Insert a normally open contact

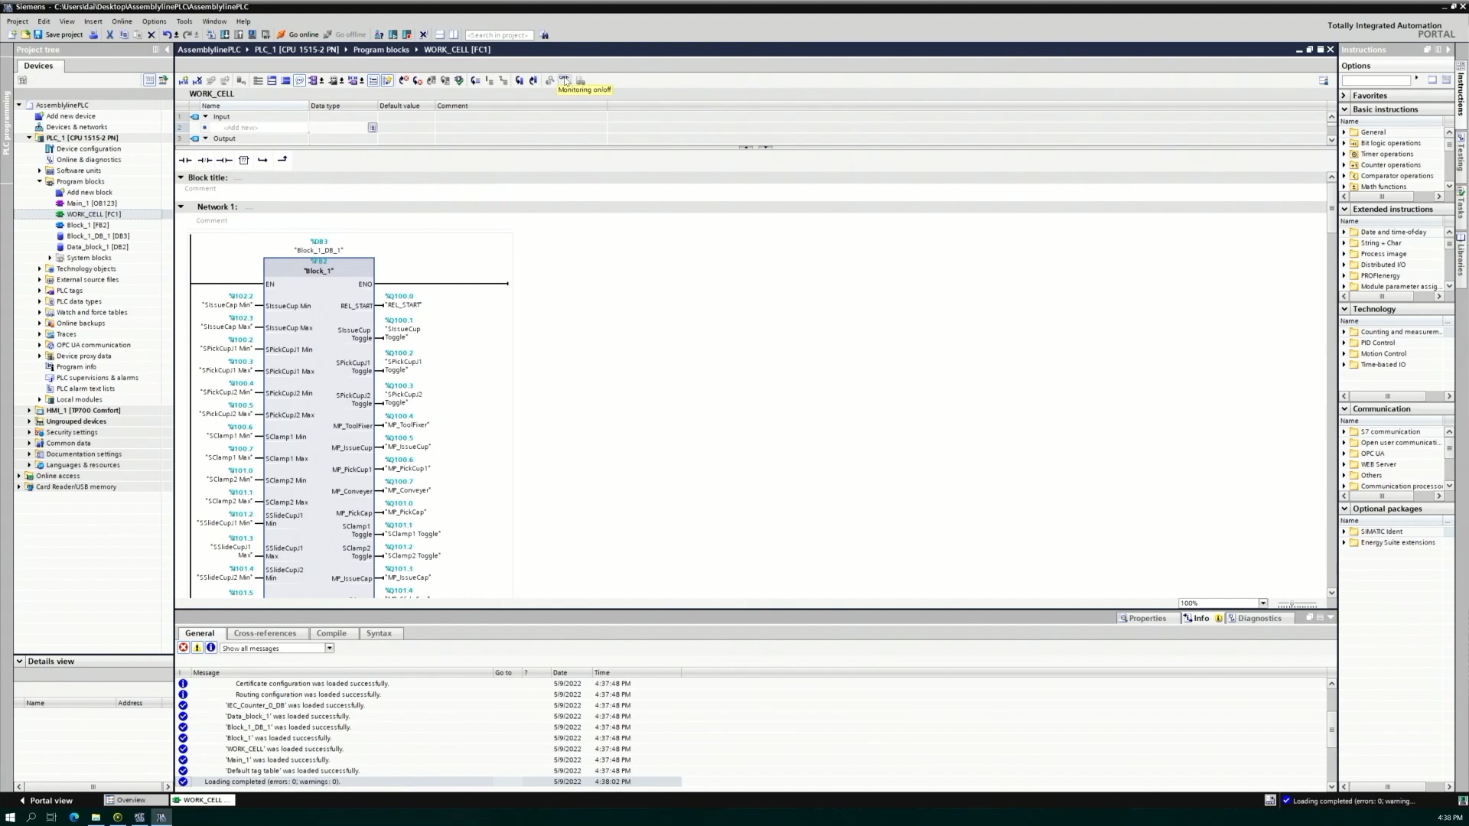[x=185, y=160]
